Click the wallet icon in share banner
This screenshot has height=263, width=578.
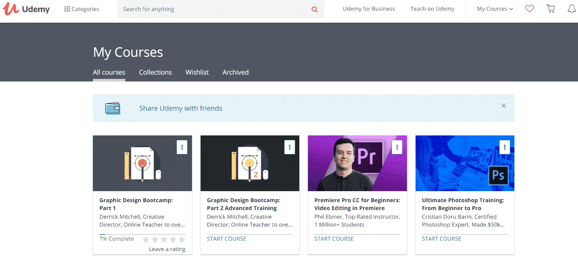pos(113,108)
